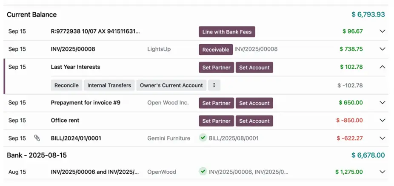
Task: Click the Receivable button for LightsUp
Action: pyautogui.click(x=216, y=49)
